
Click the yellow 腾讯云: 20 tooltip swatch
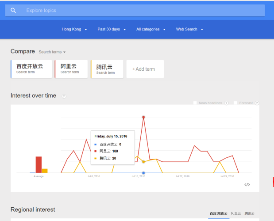pyautogui.click(x=96, y=158)
